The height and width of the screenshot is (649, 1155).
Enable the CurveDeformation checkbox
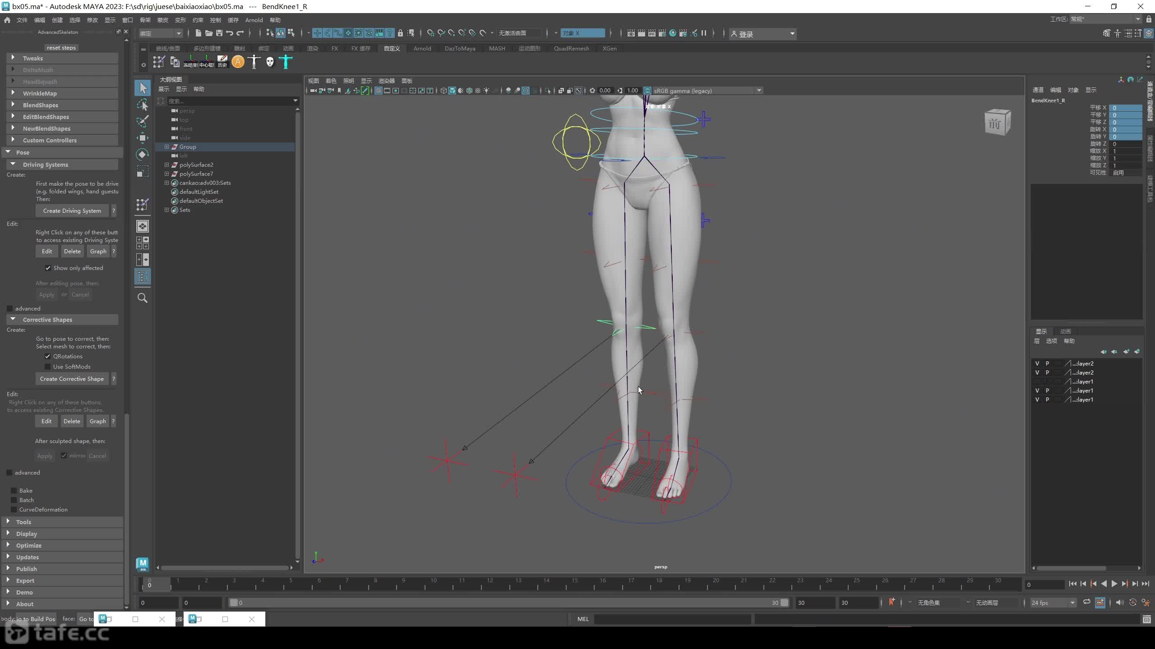pyautogui.click(x=14, y=509)
